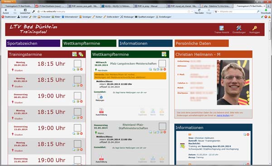The height and width of the screenshot is (166, 272).
Task: Open the Sportabzeichen section tab
Action: pyautogui.click(x=33, y=43)
